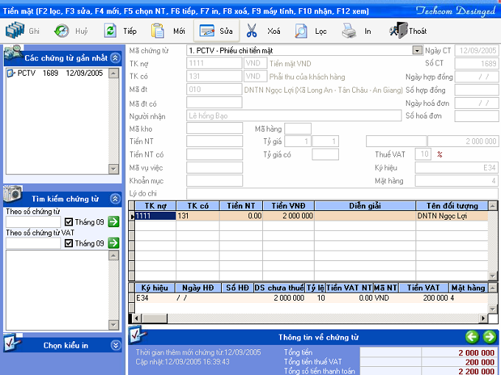Viewport: 501px width, 375px height.
Task: Click the Tên đối tượng column header
Action: (452, 206)
